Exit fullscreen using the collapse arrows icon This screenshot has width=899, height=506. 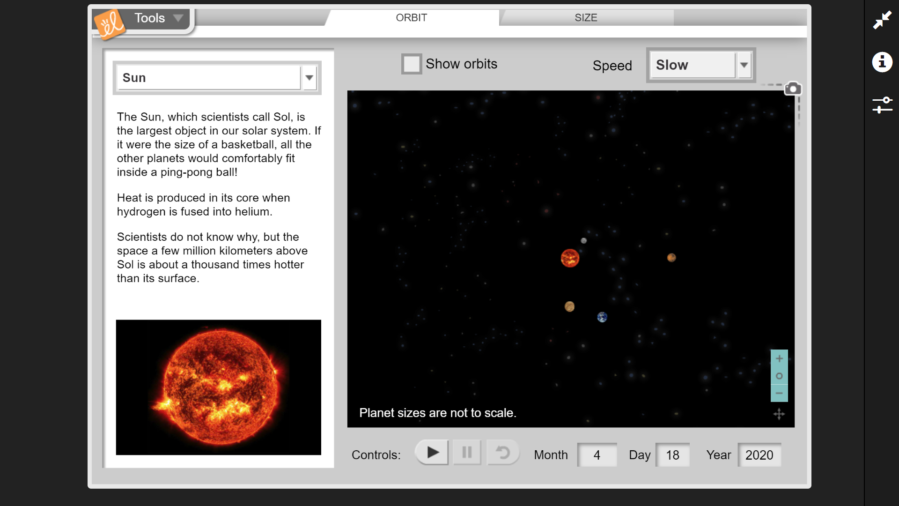[x=882, y=20]
